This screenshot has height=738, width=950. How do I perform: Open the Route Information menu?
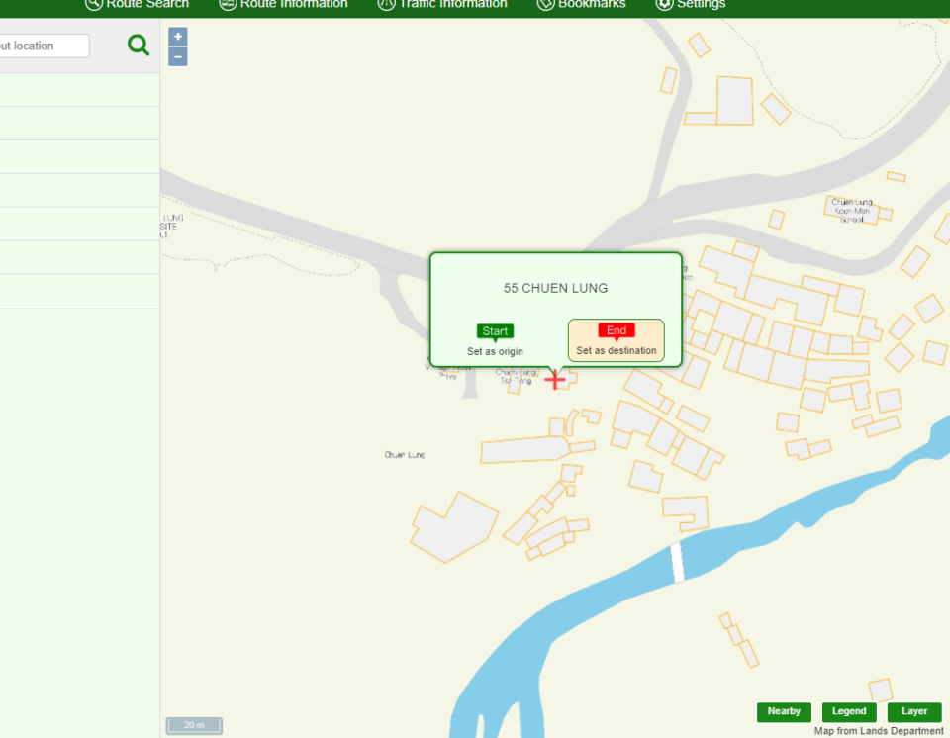pos(283,4)
